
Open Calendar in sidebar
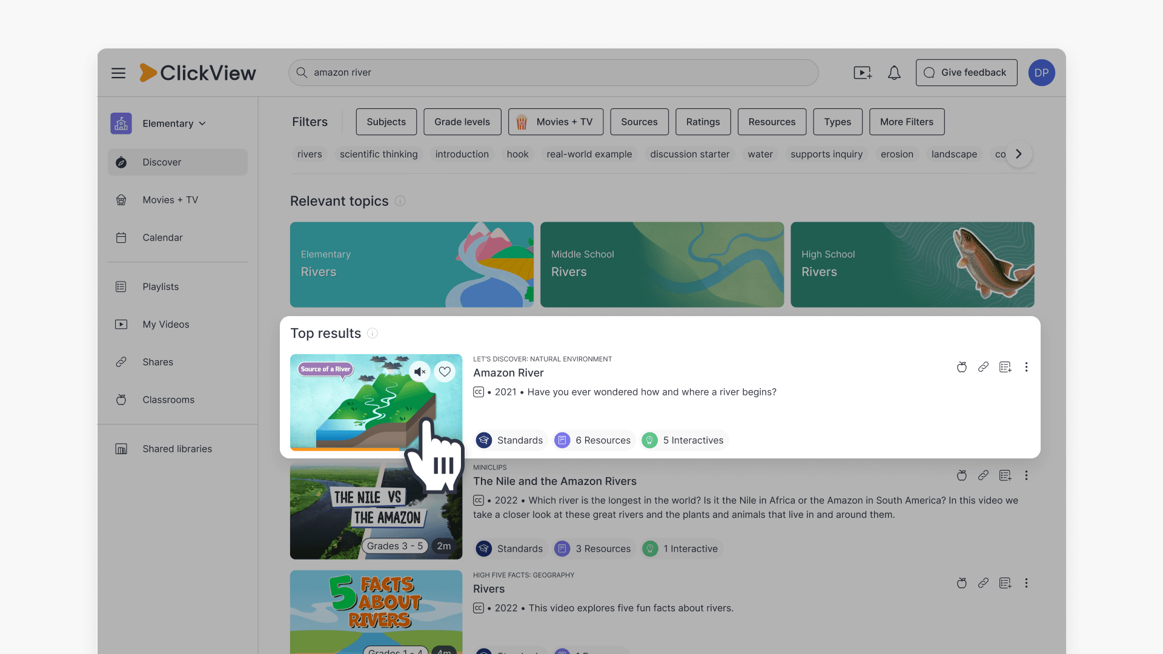(177, 237)
